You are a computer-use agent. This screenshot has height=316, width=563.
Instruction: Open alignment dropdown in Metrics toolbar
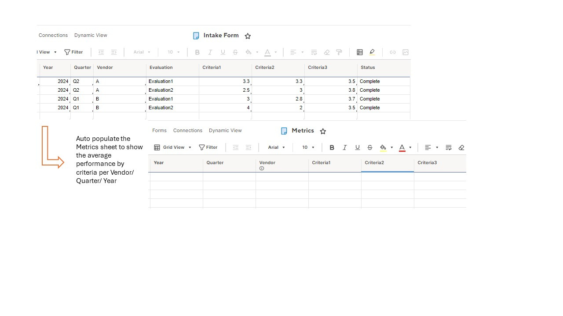(x=431, y=147)
